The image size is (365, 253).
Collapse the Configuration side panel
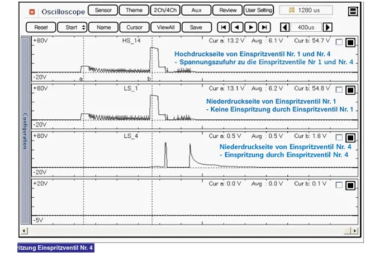[x=25, y=131]
